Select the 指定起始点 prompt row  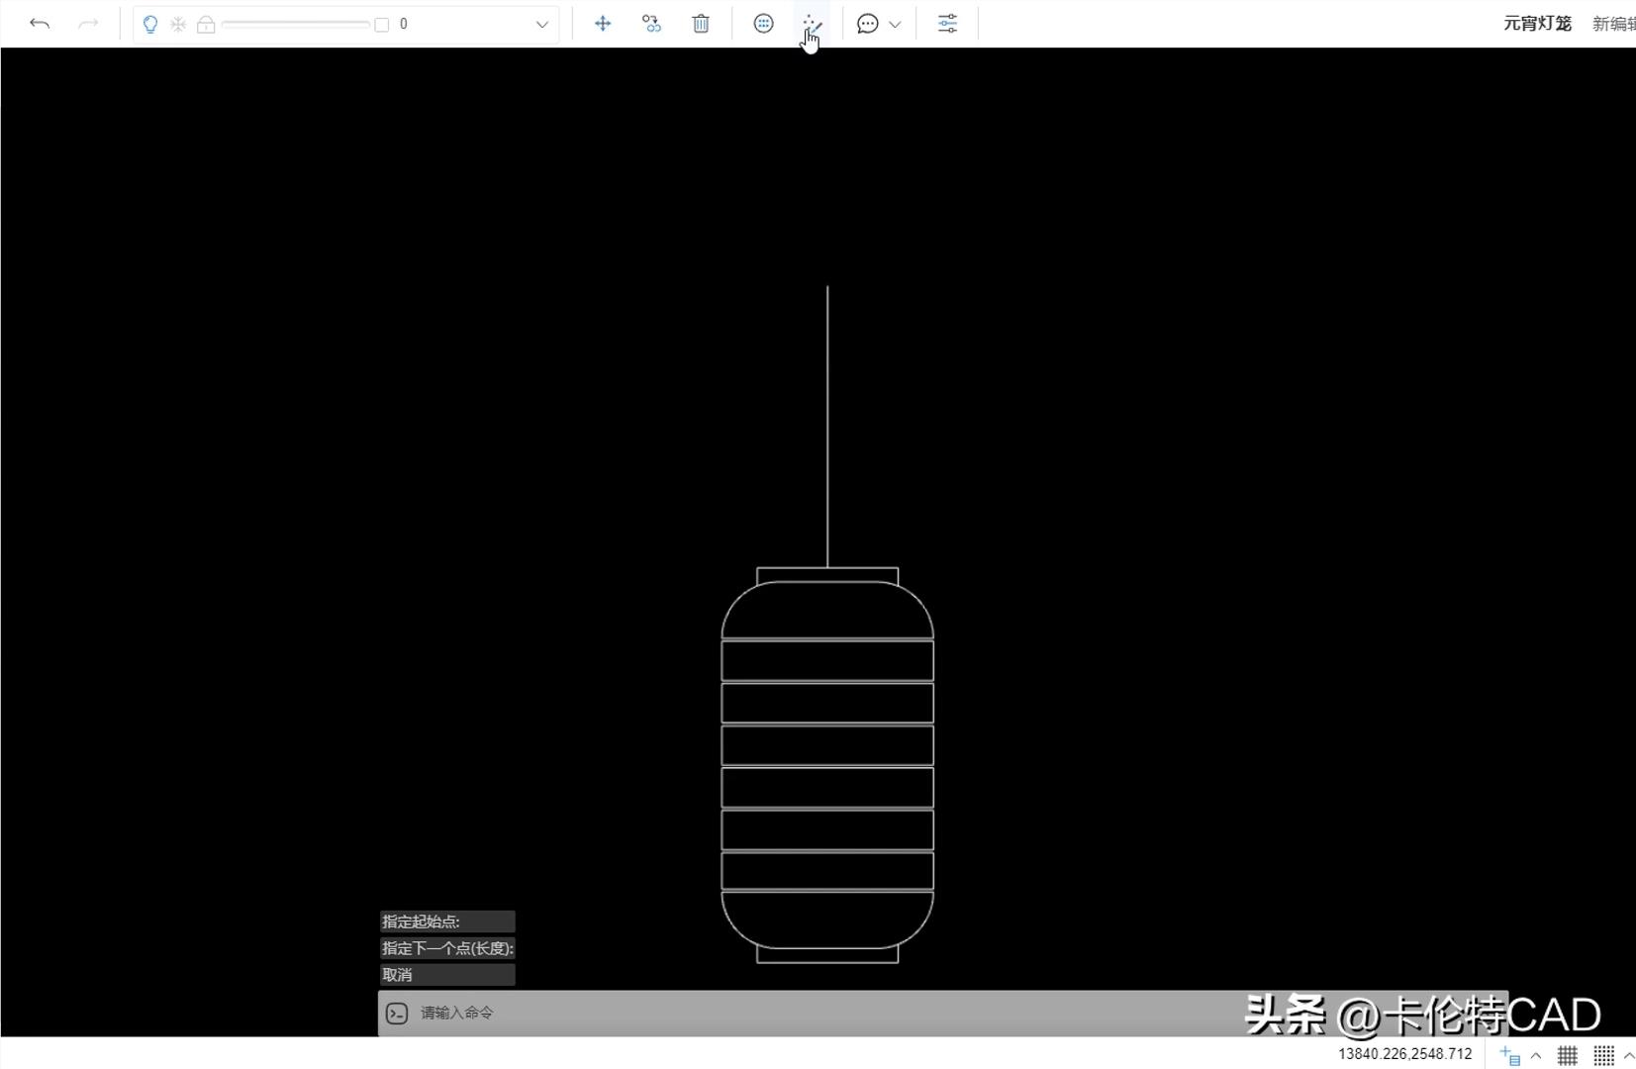(447, 922)
